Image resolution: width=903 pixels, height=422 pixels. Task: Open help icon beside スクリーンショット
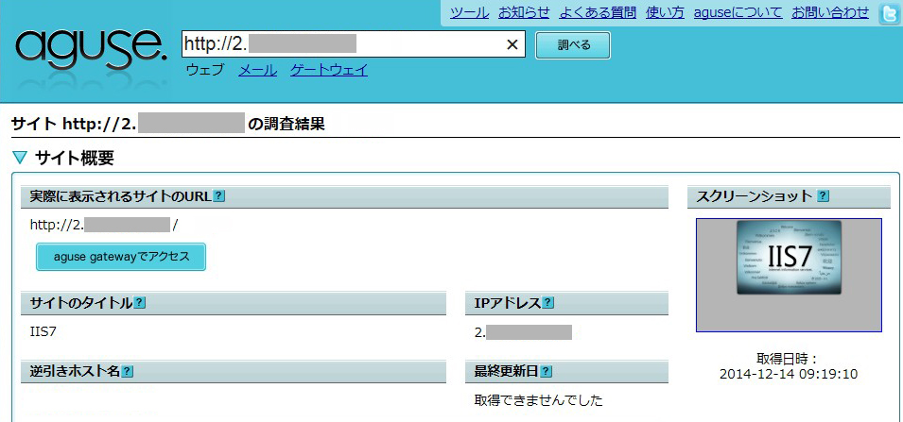point(823,196)
